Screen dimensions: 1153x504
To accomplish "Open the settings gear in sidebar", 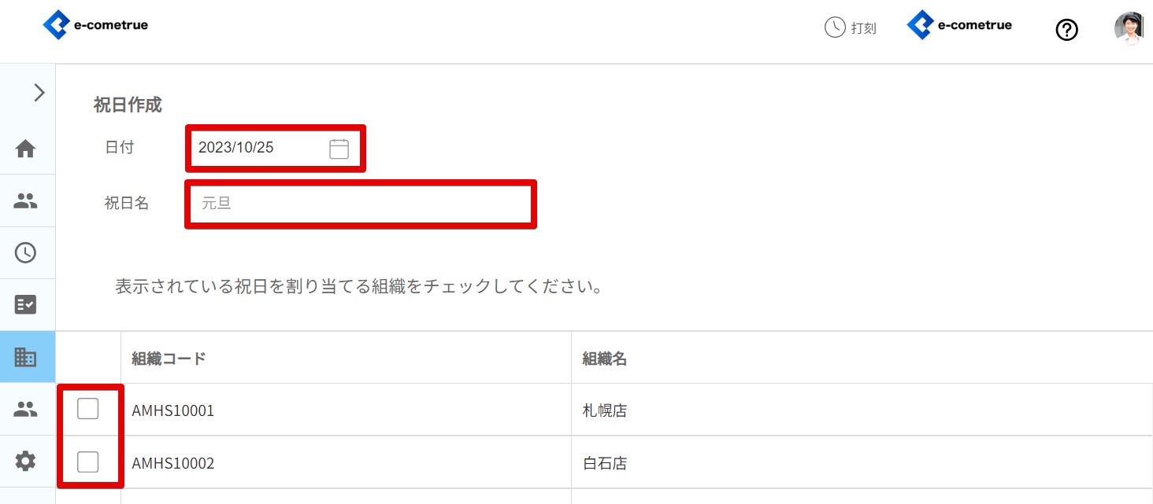I will [x=26, y=461].
